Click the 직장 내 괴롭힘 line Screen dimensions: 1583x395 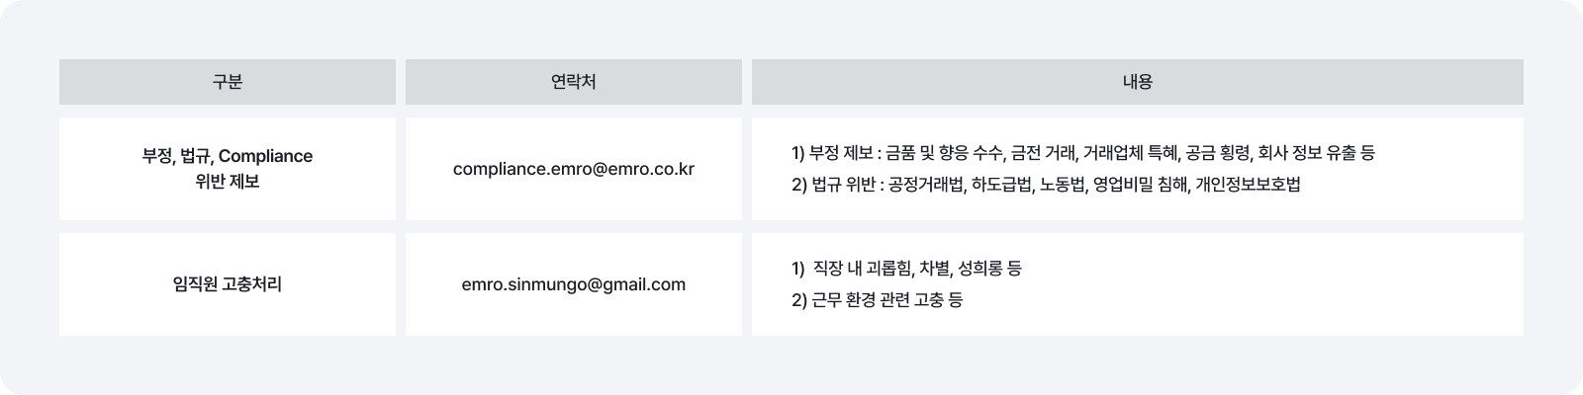[859, 269]
